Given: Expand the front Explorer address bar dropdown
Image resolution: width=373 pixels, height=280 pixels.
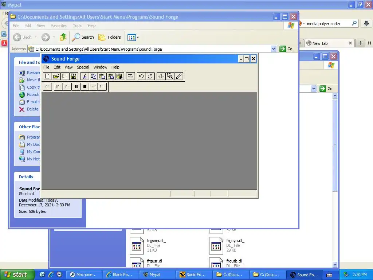Looking at the screenshot, I should pyautogui.click(x=274, y=49).
